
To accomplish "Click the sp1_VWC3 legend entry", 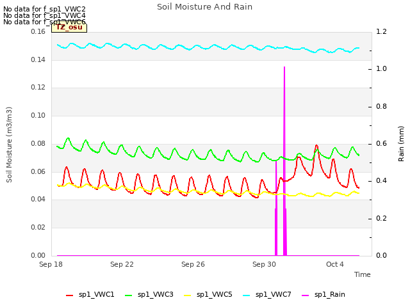I will click(149, 295).
